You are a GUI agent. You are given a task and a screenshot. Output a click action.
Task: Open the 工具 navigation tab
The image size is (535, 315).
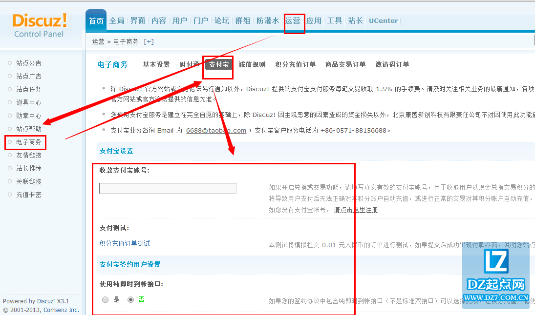click(335, 21)
